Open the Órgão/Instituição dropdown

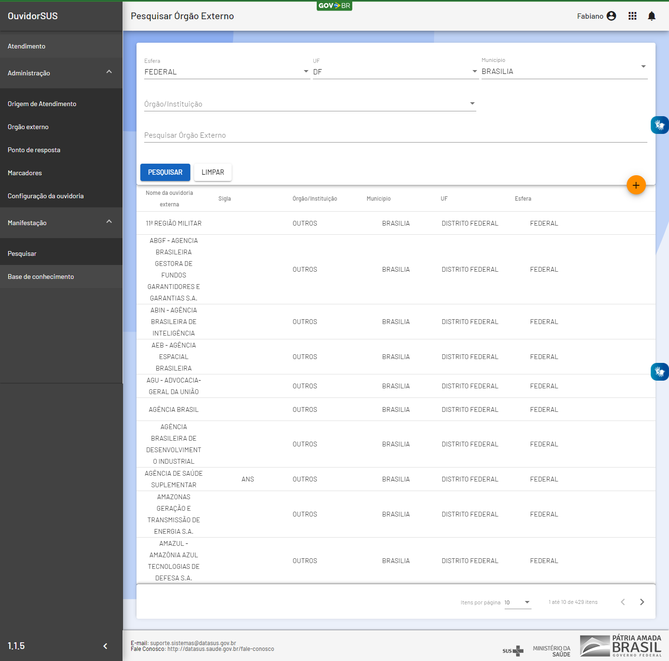310,104
